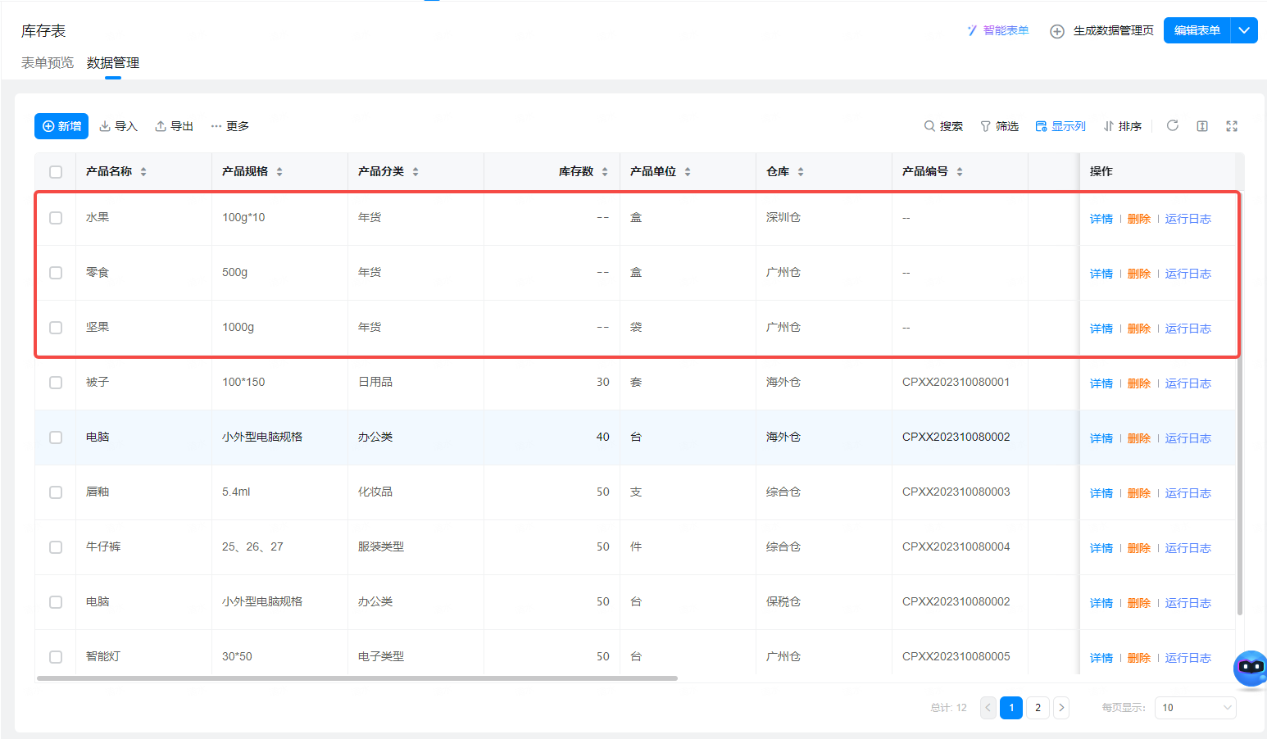
Task: Click the fullscreen expand icon
Action: [x=1231, y=126]
